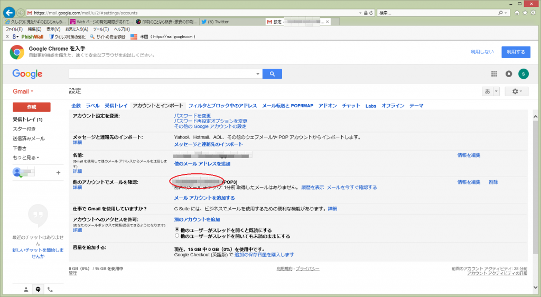Open the ヘルプ(H) menu
541x297 pixels.
(122, 29)
